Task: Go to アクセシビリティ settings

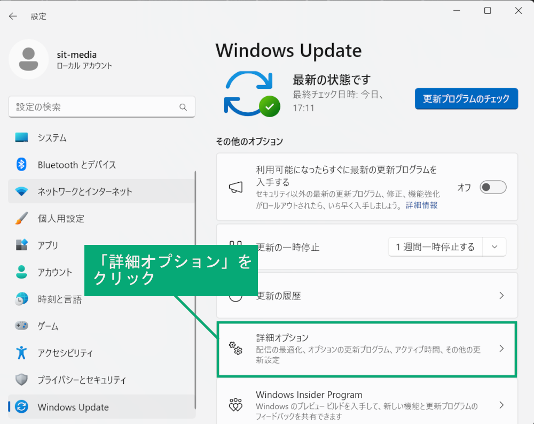Action: [x=101, y=352]
